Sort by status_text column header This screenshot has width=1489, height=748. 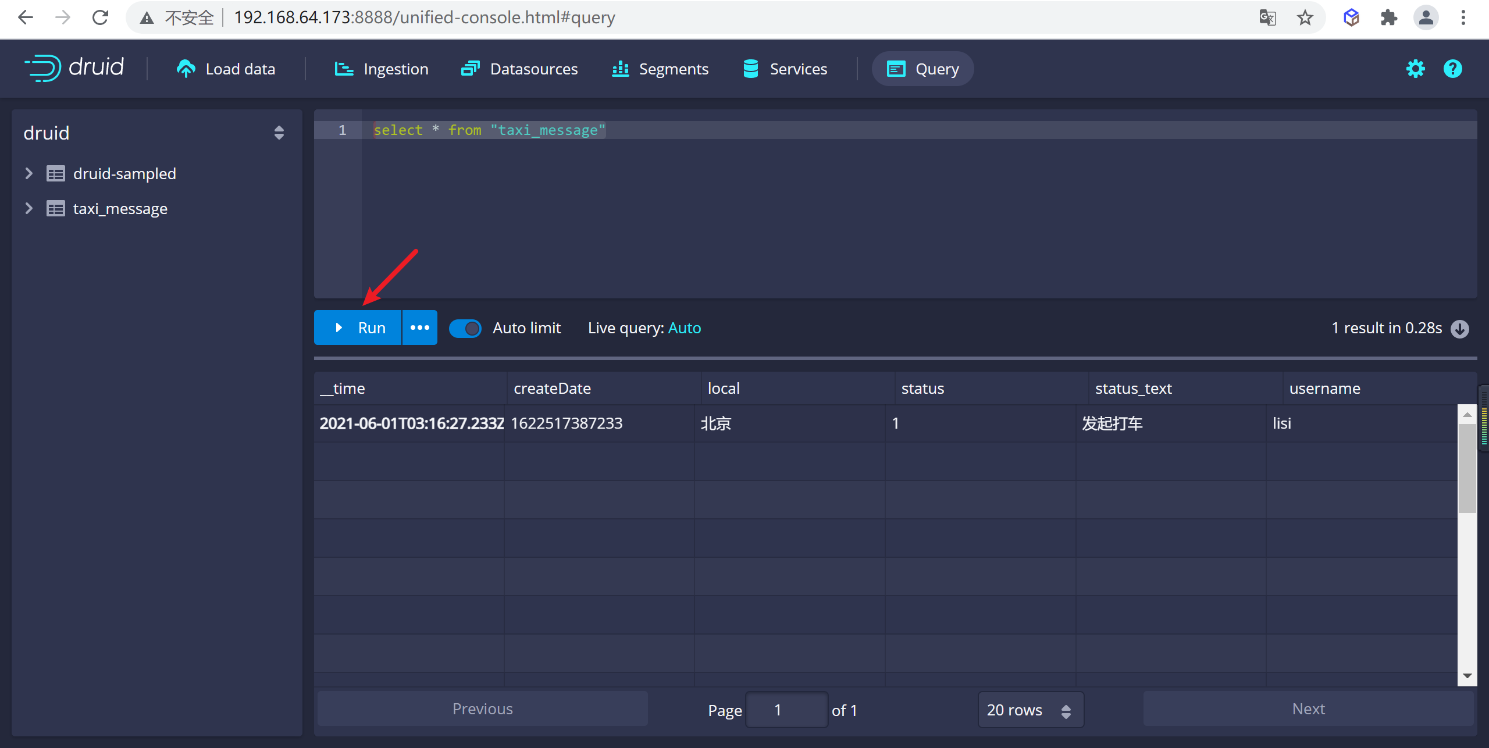click(x=1185, y=388)
